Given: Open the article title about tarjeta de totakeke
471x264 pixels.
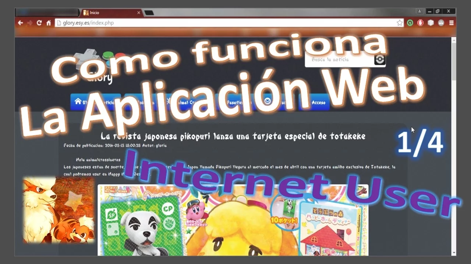Looking at the screenshot, I should click(x=233, y=136).
